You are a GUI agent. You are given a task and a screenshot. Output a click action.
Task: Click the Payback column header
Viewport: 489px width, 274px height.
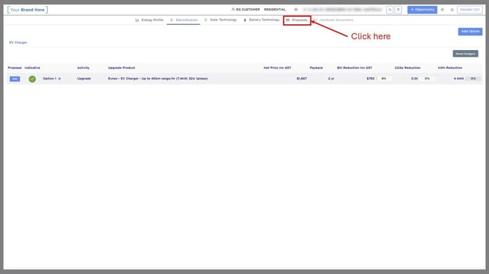[x=316, y=68]
